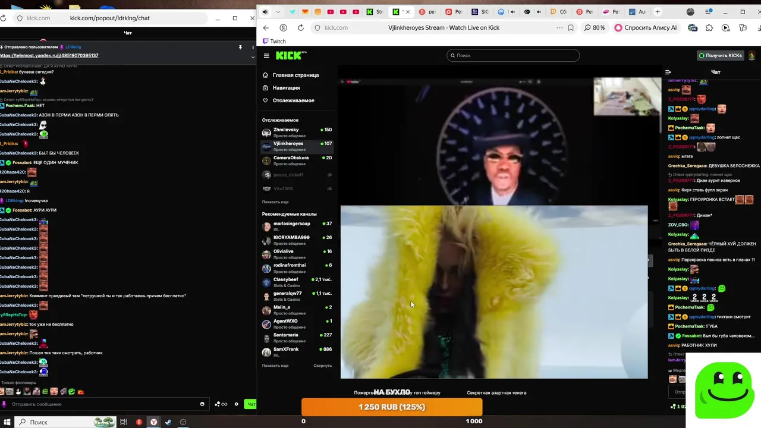
Task: Unpin the pinned message in popout chat
Action: point(240,47)
